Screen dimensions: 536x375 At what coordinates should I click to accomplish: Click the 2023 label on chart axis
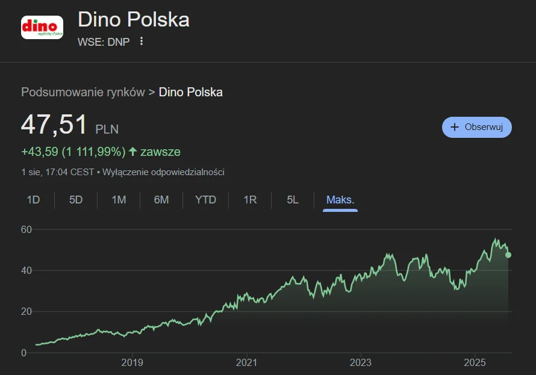tap(360, 363)
